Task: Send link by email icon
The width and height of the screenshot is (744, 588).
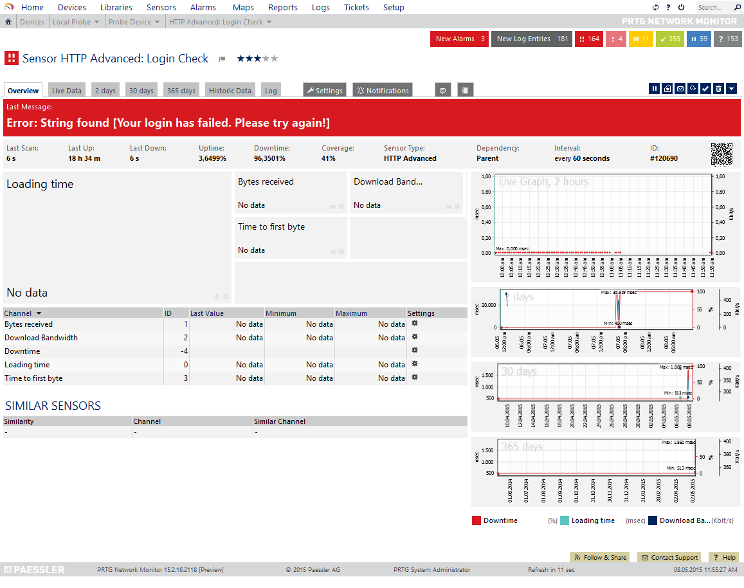Action: coord(680,88)
